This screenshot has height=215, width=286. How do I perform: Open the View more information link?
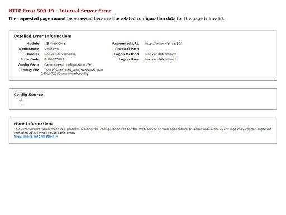36,137
